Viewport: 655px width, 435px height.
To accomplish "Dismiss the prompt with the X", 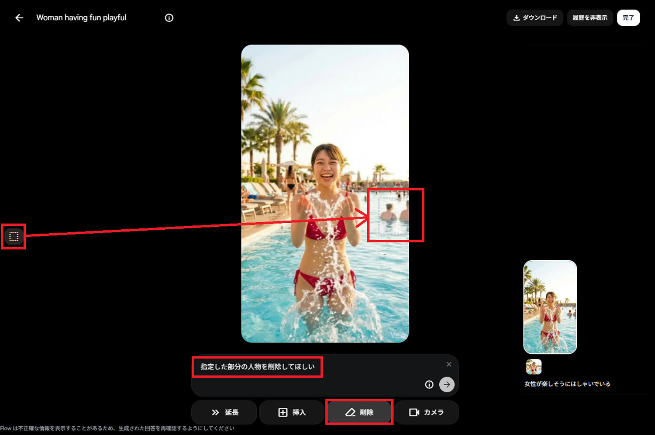I will pyautogui.click(x=449, y=364).
